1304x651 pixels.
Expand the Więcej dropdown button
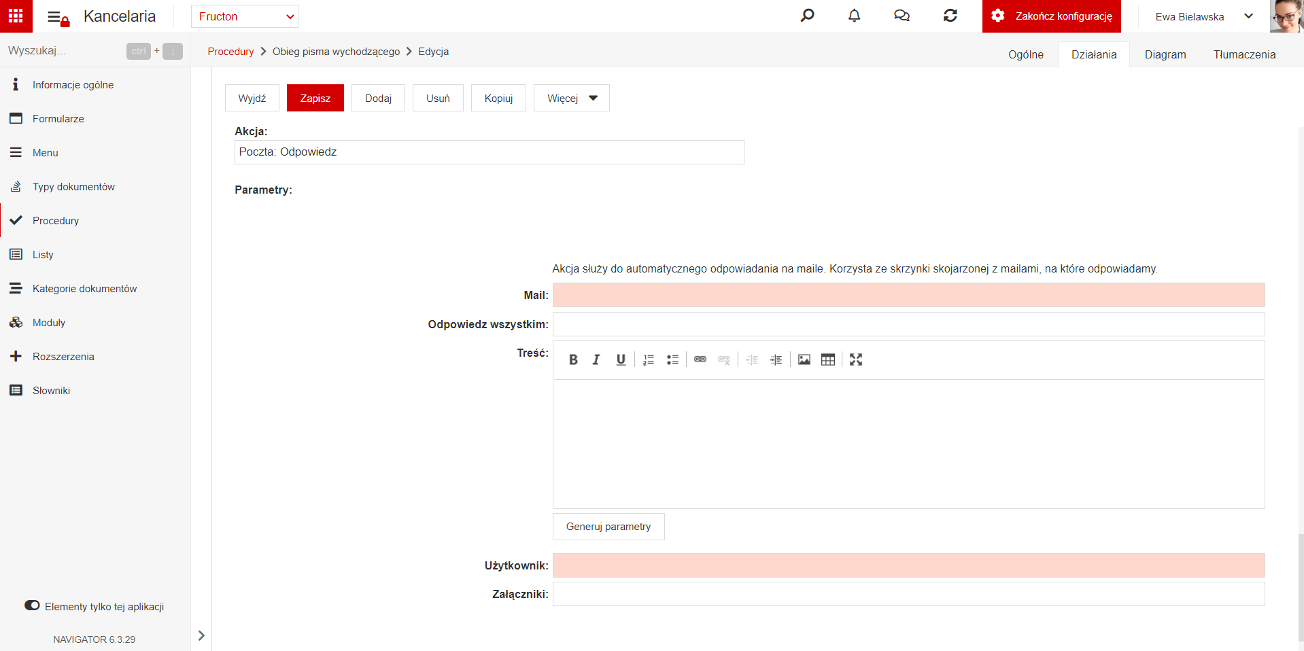coord(572,98)
